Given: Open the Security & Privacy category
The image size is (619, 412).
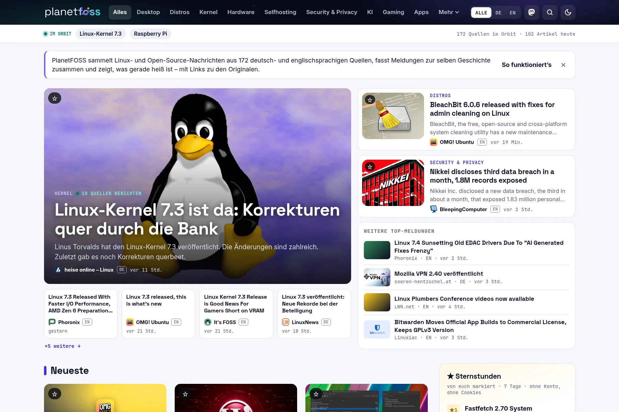Looking at the screenshot, I should (332, 12).
